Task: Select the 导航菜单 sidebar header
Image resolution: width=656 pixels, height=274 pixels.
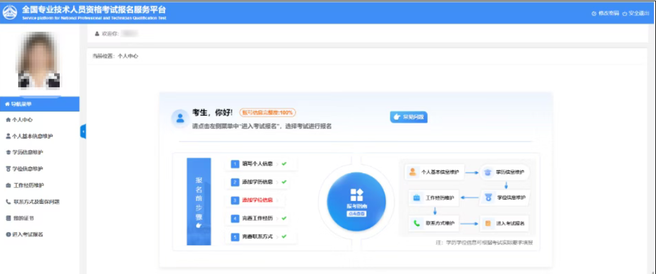Action: coord(40,104)
